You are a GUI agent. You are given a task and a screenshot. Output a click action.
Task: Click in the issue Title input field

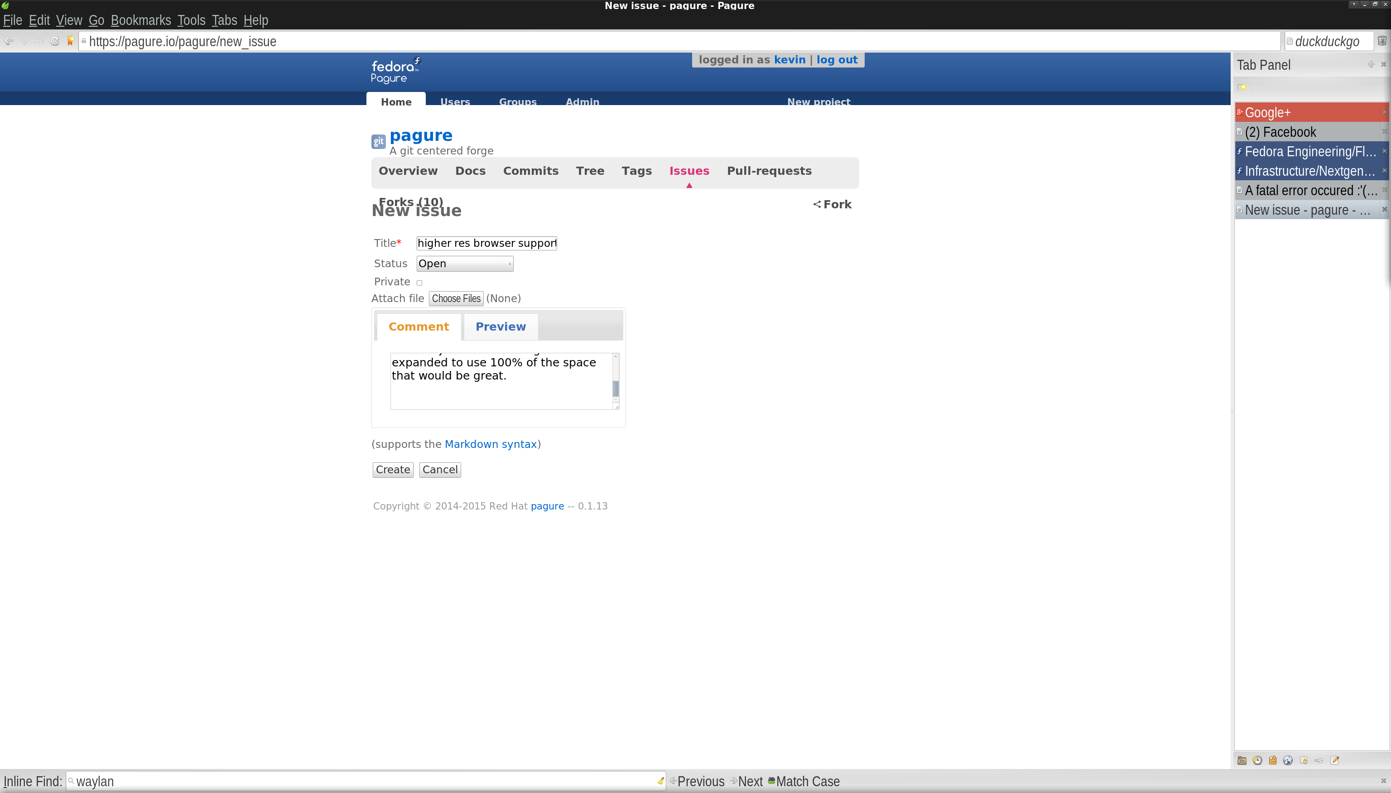tap(486, 243)
